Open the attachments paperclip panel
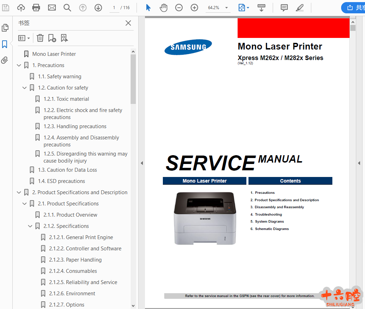This screenshot has width=365, height=309. coord(5,60)
